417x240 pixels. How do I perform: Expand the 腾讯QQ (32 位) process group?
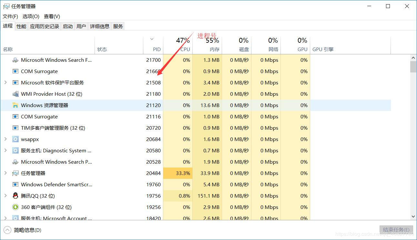pos(5,196)
